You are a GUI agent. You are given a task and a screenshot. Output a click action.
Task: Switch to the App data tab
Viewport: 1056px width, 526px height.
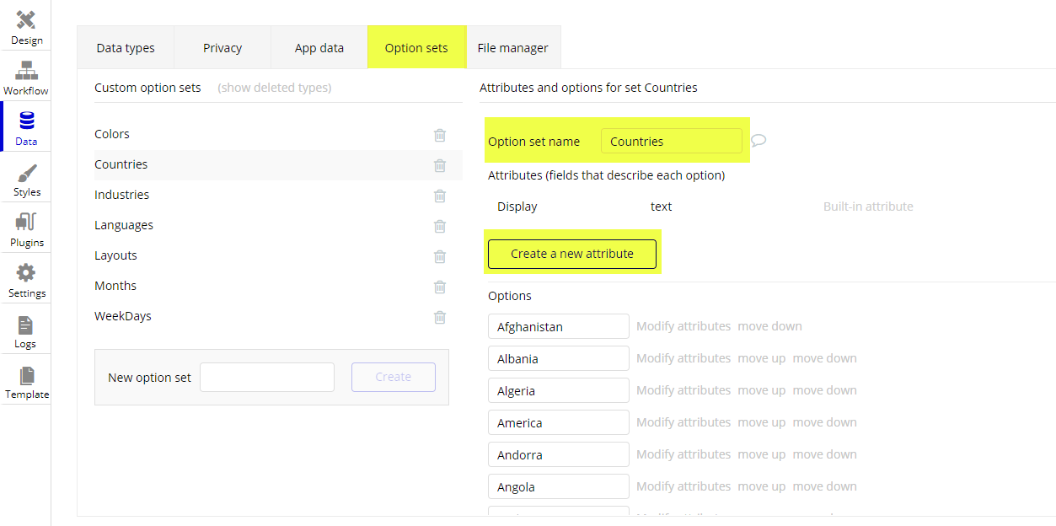[x=319, y=47]
